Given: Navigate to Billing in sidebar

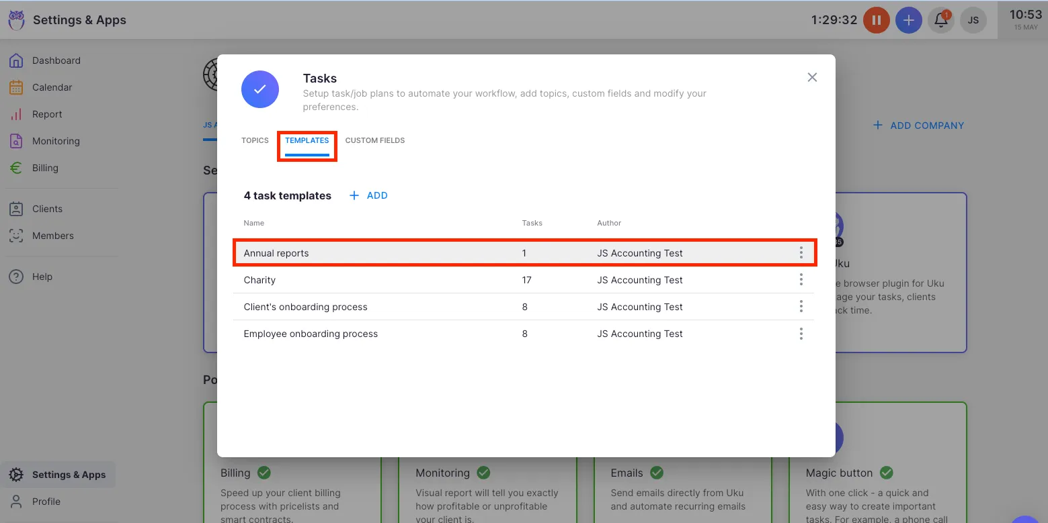Looking at the screenshot, I should [45, 168].
